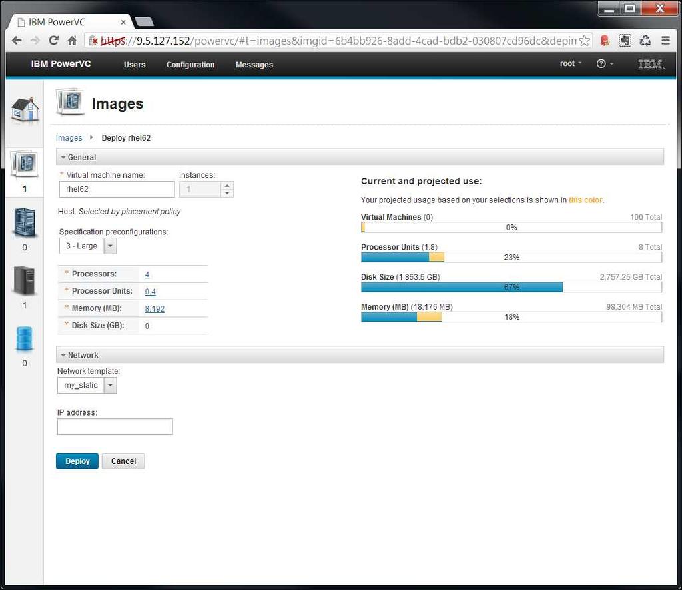
Task: Click the Images breadcrumb link
Action: 69,138
